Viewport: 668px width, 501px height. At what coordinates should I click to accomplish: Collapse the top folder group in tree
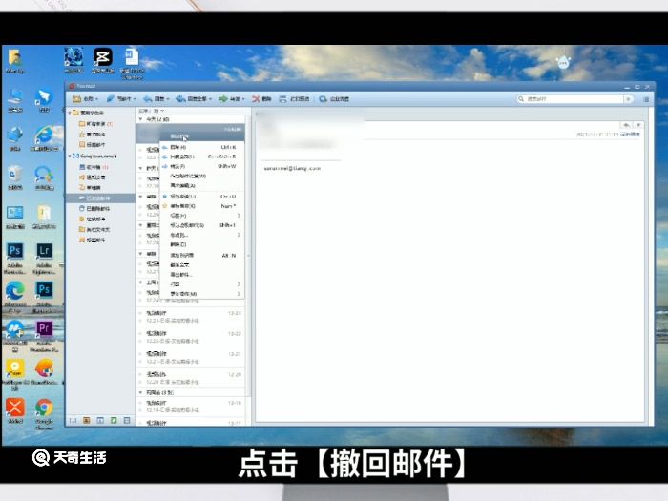(70, 113)
